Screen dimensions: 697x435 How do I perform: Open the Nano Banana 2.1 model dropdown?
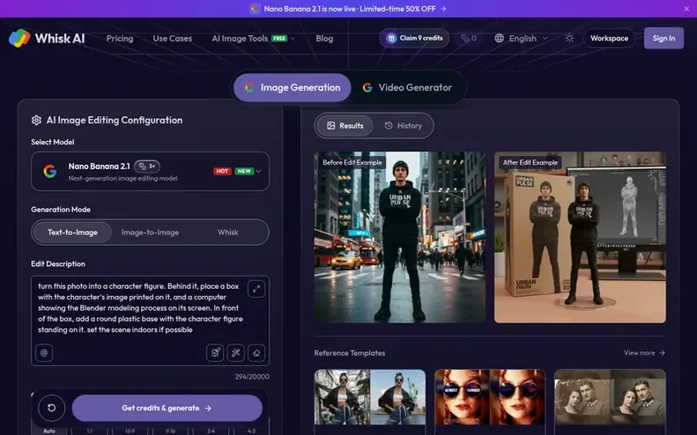151,172
